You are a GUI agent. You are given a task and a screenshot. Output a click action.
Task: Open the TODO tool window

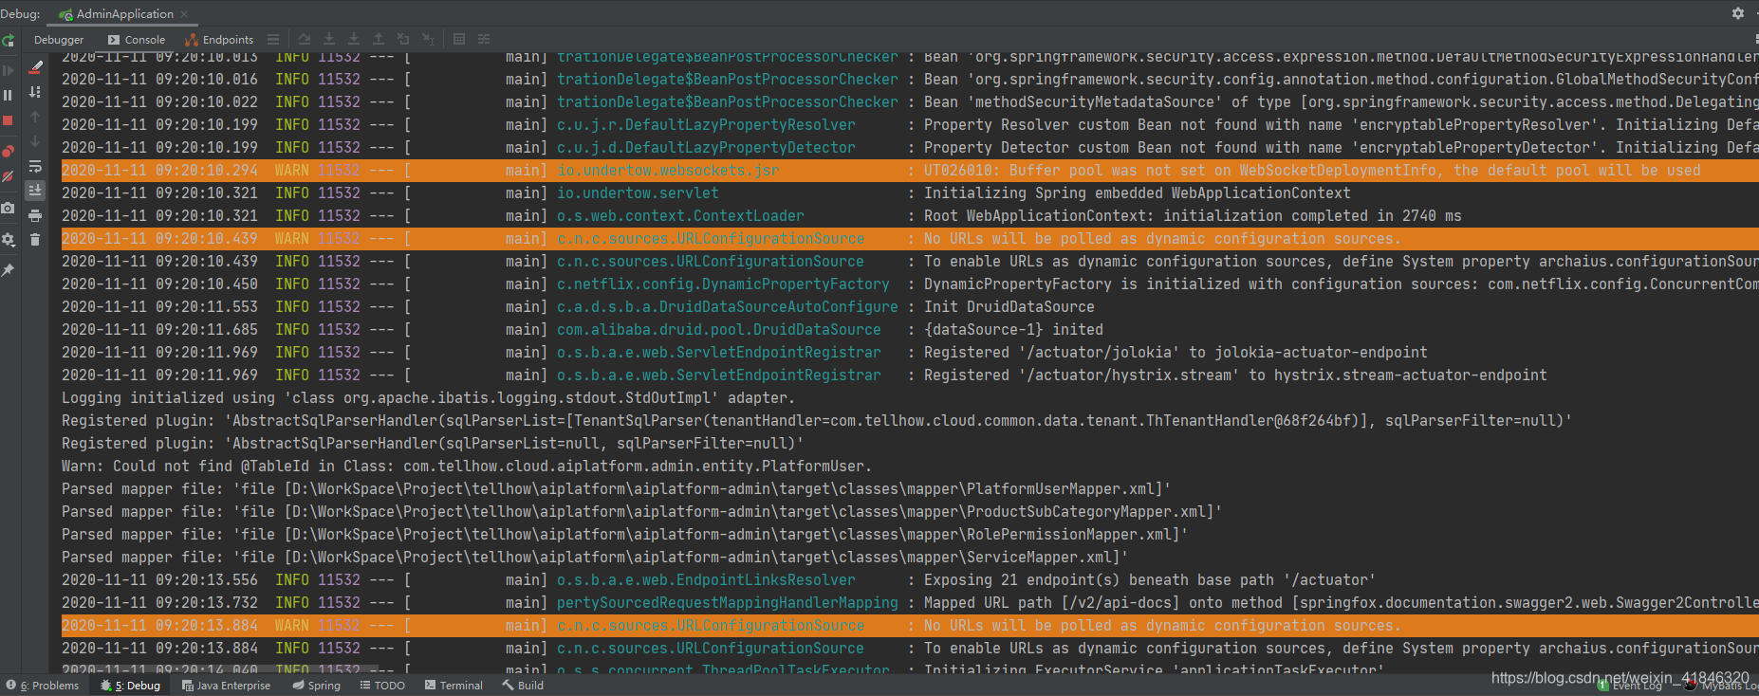tap(382, 686)
